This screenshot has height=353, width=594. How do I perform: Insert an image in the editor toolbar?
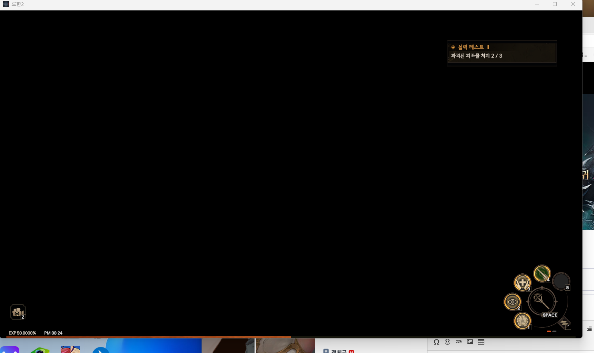(470, 342)
